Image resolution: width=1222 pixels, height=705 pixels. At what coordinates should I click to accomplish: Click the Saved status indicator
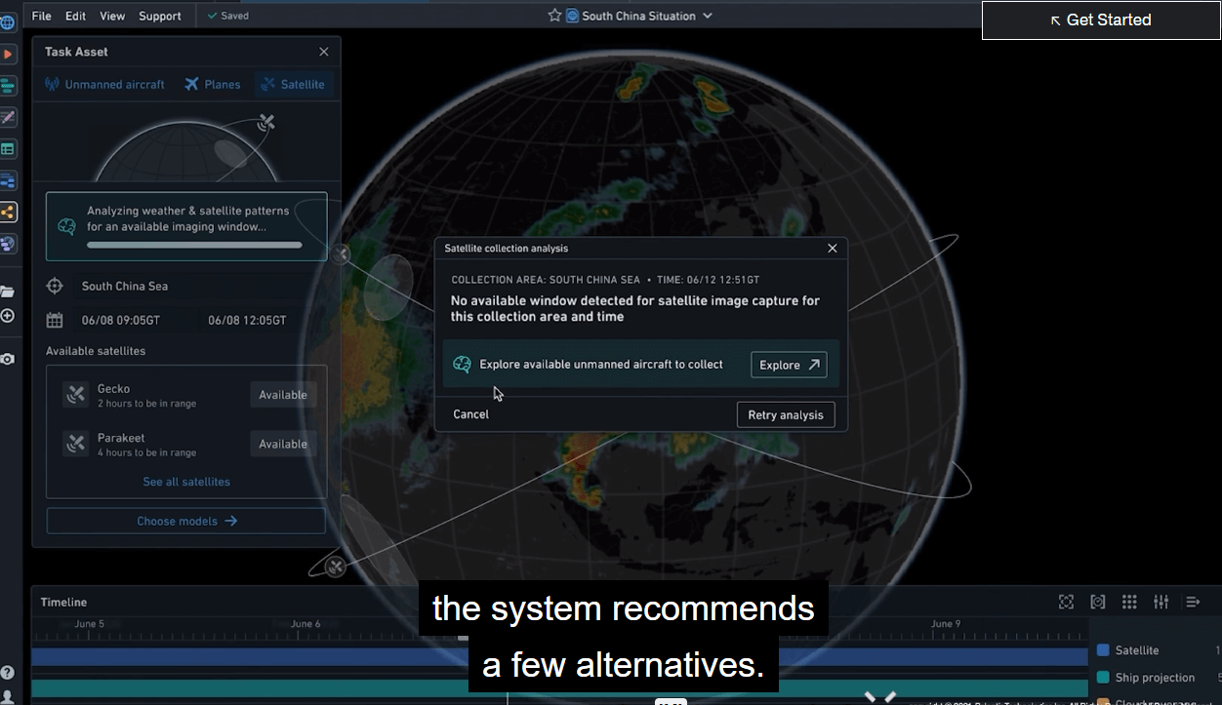[227, 16]
